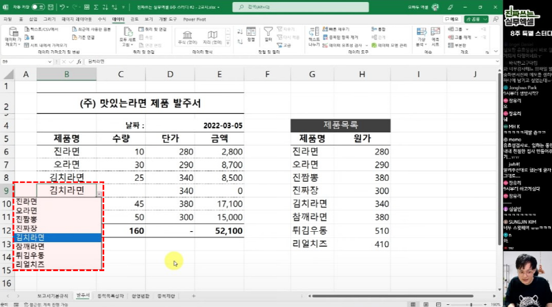This screenshot has width=552, height=307.
Task: Switch to the 검토 (Review) ribbon tab
Action: pos(135,19)
